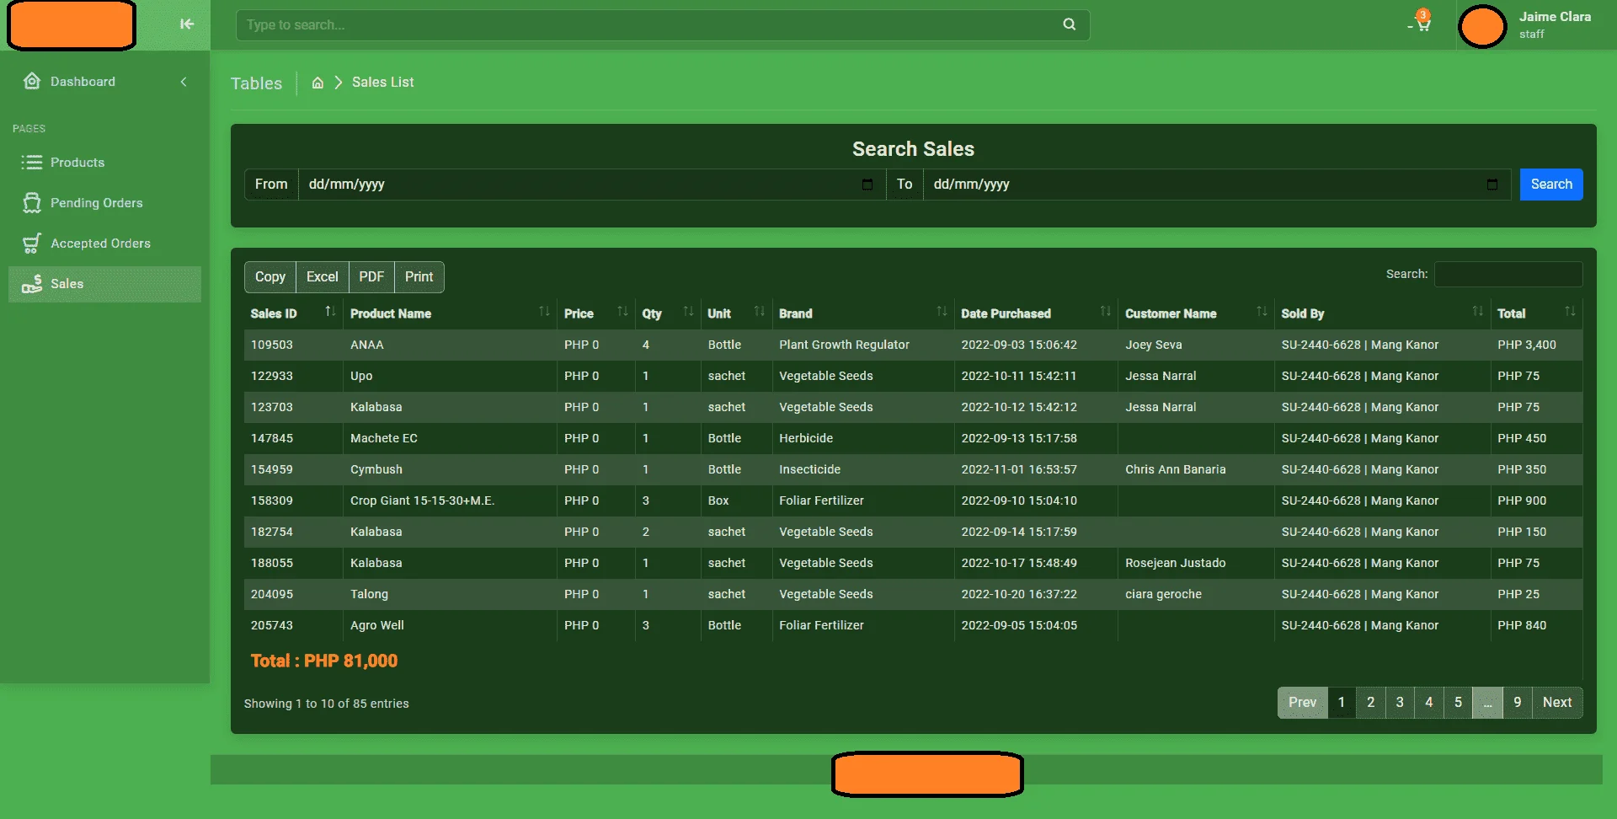The width and height of the screenshot is (1617, 819).
Task: Go to page 5
Action: tap(1458, 703)
